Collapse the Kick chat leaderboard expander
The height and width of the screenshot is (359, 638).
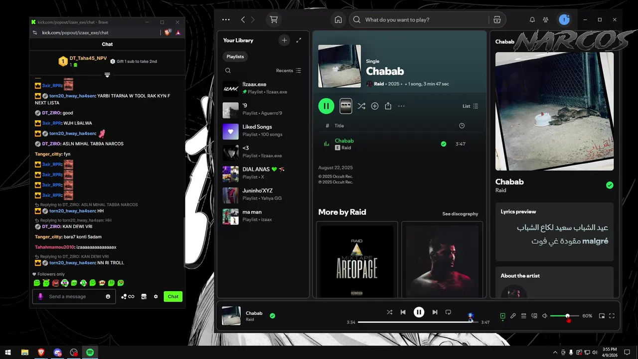click(x=107, y=75)
